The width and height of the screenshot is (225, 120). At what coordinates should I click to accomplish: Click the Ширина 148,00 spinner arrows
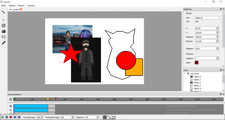coord(217,37)
